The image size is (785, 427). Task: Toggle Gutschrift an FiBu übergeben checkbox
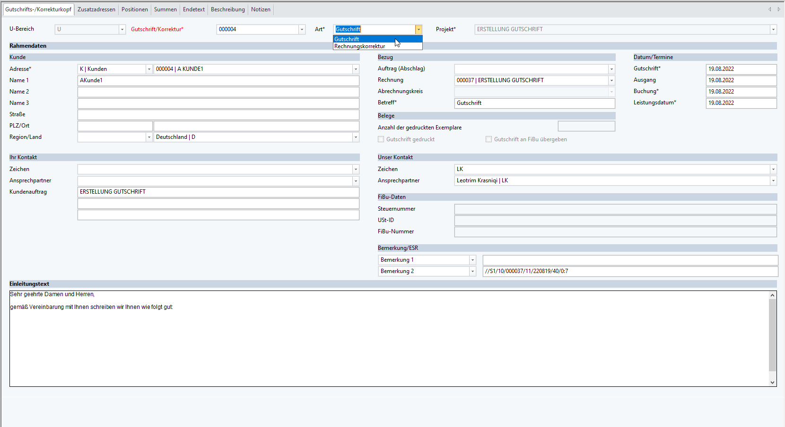[488, 139]
